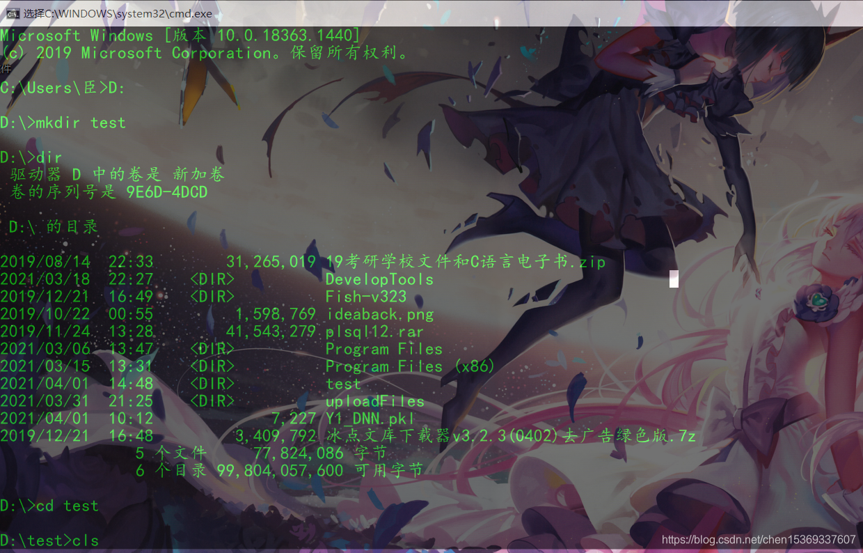The height and width of the screenshot is (553, 863).
Task: Click the white selection cursor block
Action: point(674,279)
